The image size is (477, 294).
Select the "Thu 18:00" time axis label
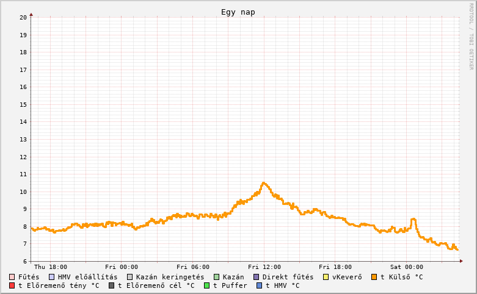(51, 267)
